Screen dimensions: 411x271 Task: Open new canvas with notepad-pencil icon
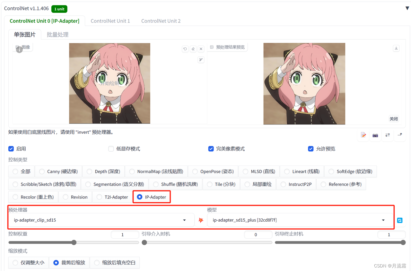[363, 135]
